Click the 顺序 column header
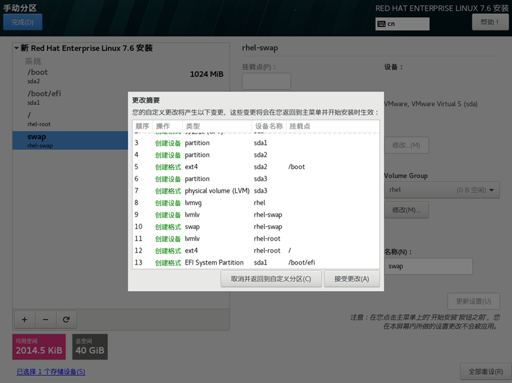The width and height of the screenshot is (512, 383). (143, 126)
